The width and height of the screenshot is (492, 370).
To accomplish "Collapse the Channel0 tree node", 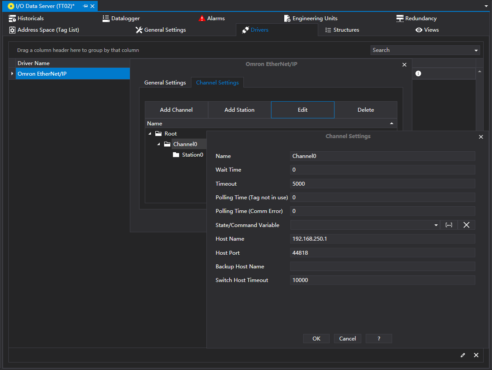I will coord(158,144).
